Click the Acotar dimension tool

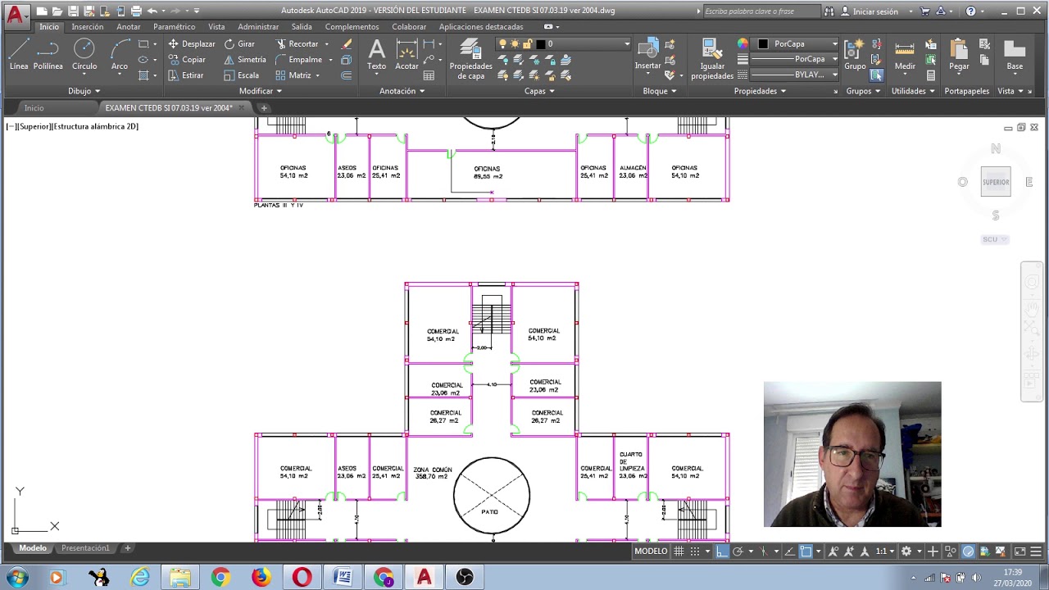406,54
